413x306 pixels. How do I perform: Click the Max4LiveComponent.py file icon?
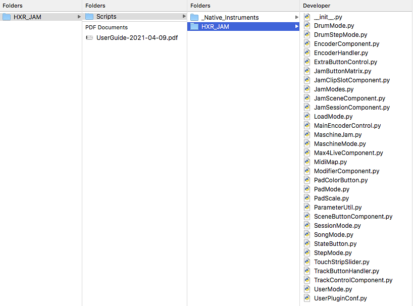[x=307, y=152]
